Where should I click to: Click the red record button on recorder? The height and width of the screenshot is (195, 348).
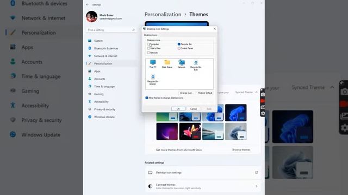(263, 101)
